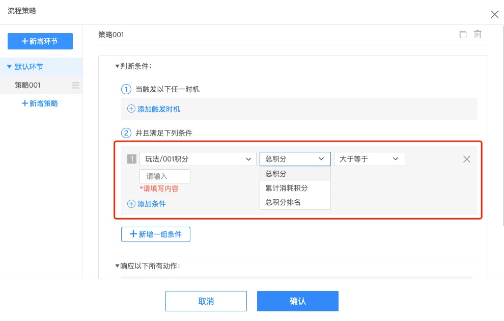Click the 请输入 value input field
The image size is (504, 321).
coord(165,176)
